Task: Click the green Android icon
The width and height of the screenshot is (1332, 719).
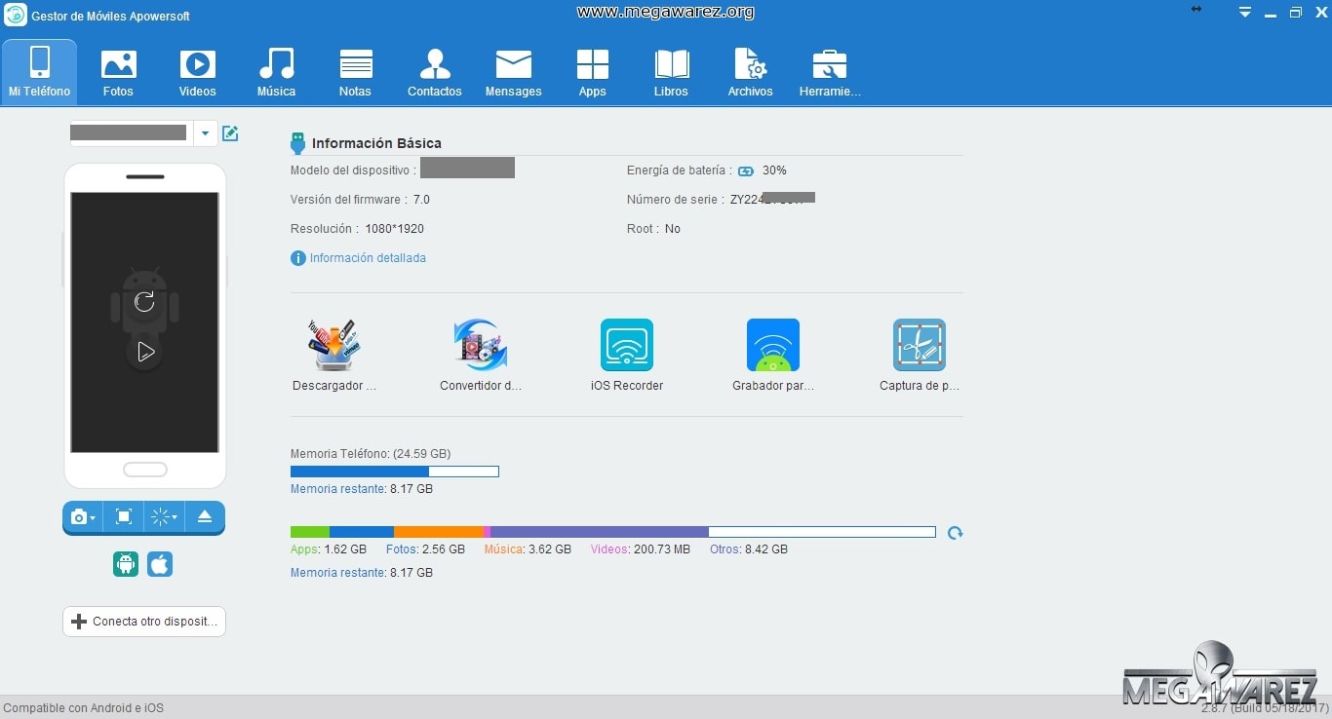Action: click(x=126, y=564)
